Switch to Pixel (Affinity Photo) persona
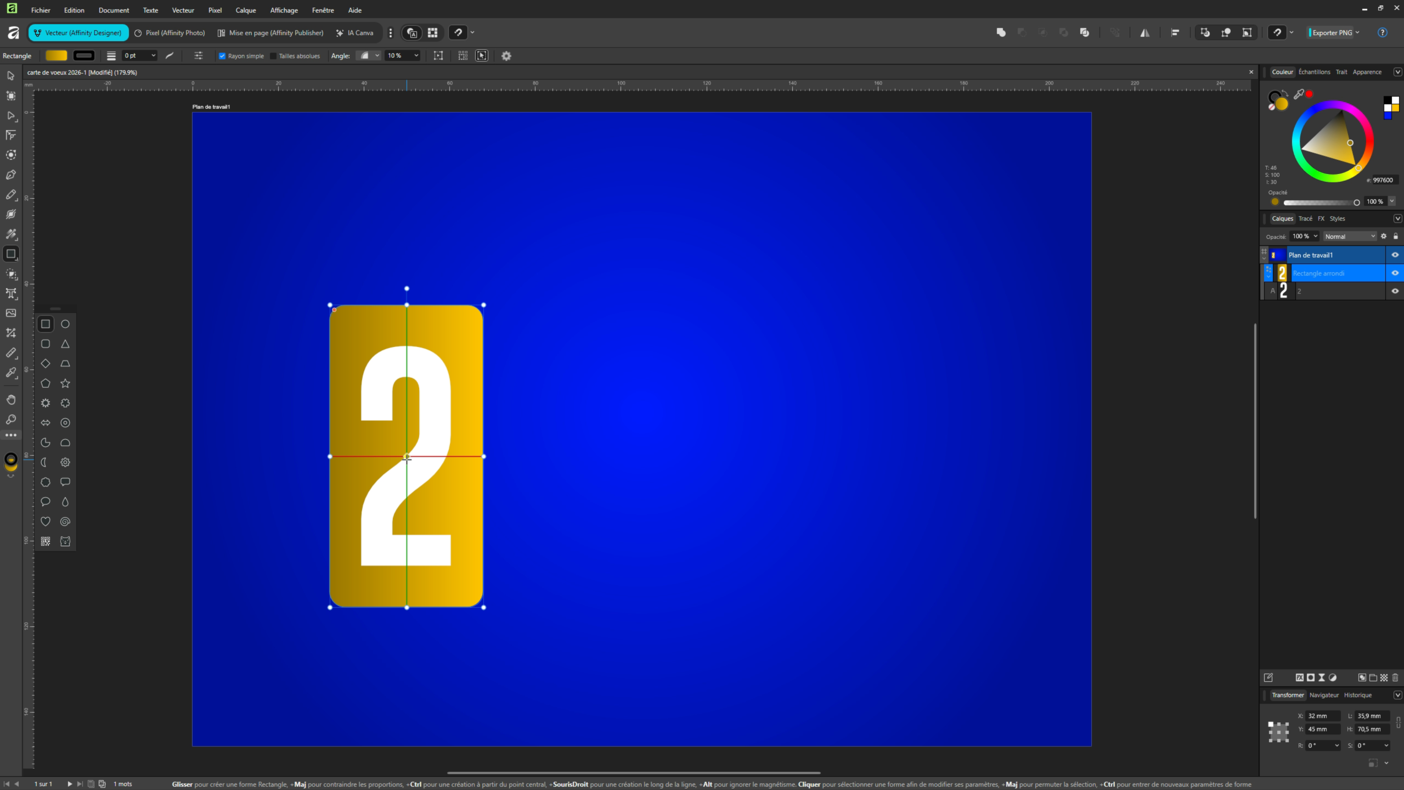 [x=170, y=33]
